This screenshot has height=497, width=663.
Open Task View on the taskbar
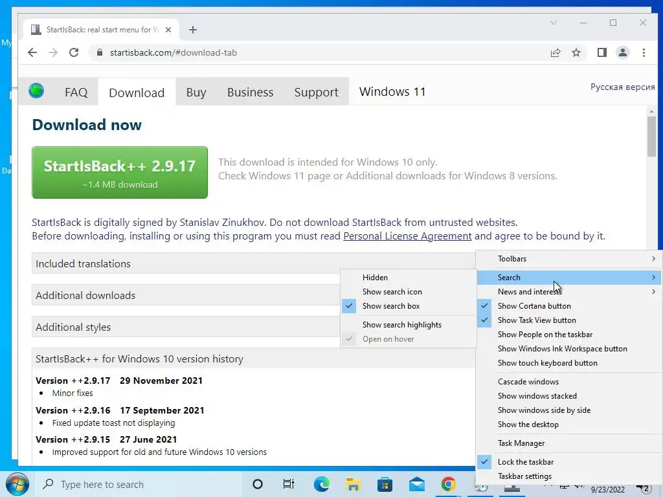[x=288, y=484]
